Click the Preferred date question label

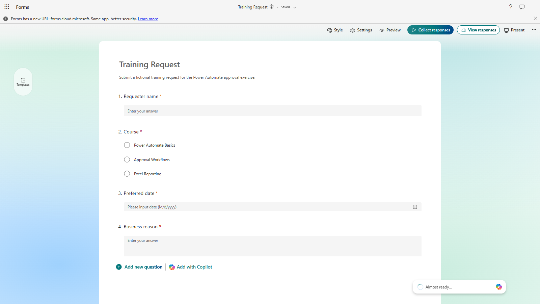tap(139, 193)
